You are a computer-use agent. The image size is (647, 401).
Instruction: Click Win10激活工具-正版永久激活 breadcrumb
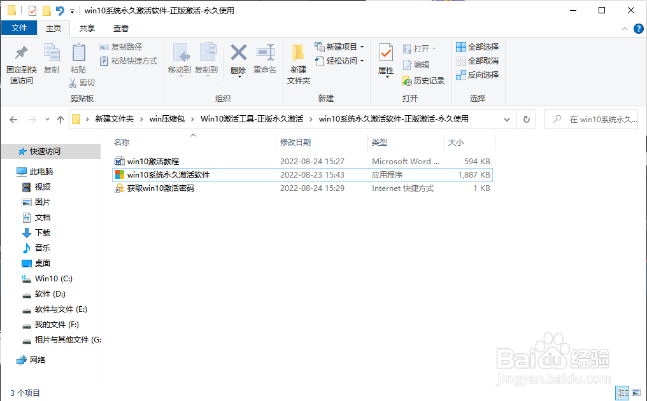[252, 119]
